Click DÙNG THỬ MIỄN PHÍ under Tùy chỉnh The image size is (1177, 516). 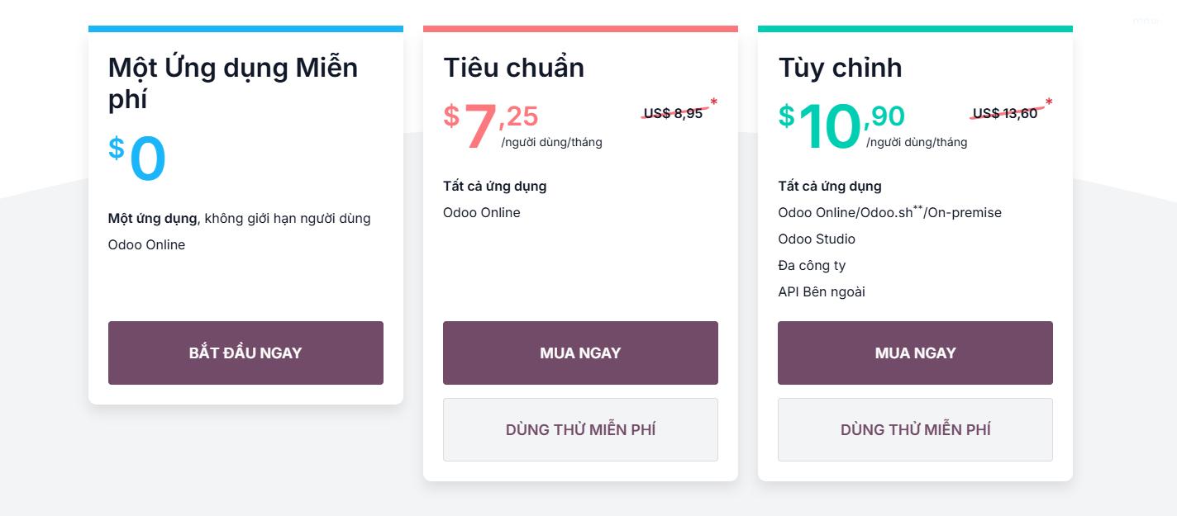915,429
